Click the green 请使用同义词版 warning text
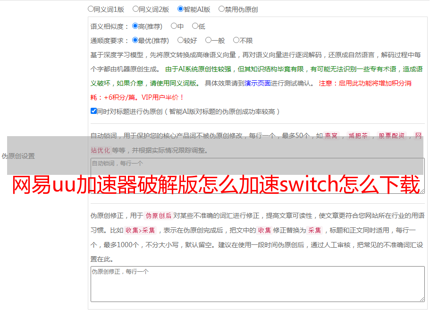430x311 pixels. (x=175, y=83)
